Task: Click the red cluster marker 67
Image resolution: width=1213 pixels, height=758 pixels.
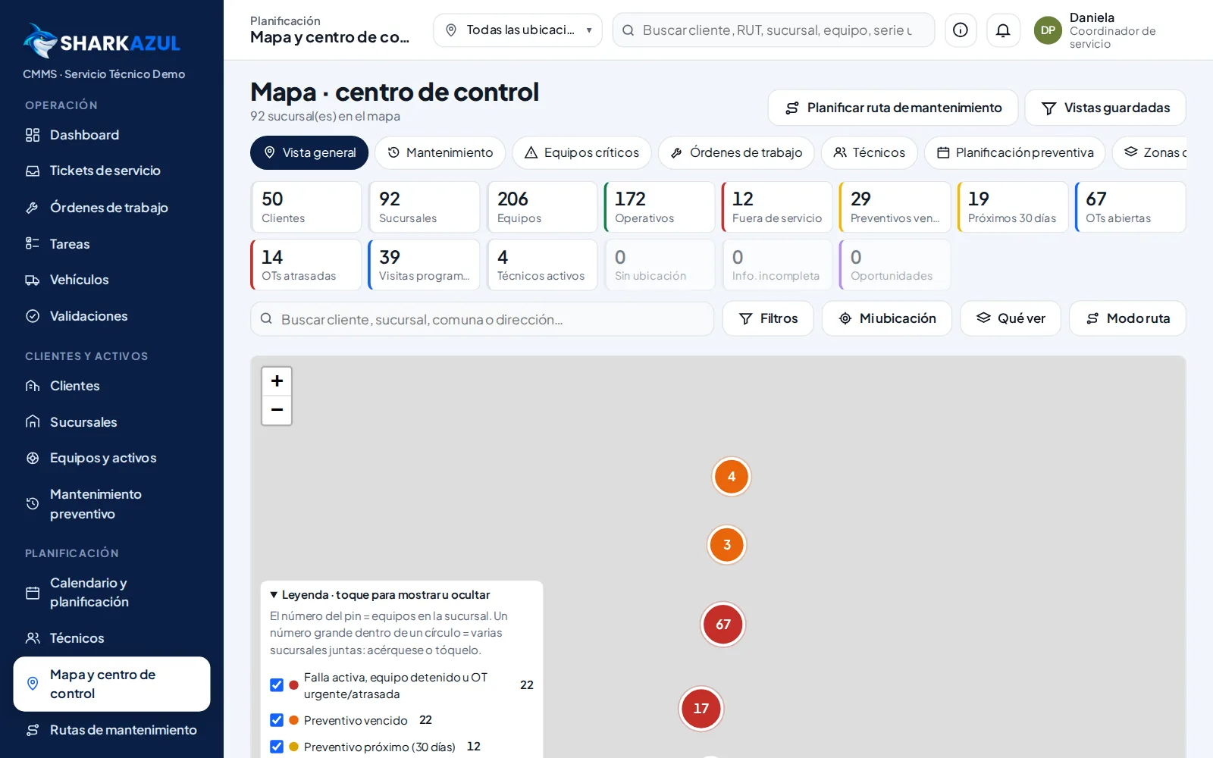Action: pyautogui.click(x=723, y=625)
